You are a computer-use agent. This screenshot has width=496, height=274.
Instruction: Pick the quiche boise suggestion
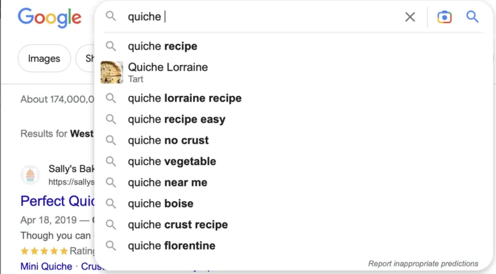click(x=294, y=204)
